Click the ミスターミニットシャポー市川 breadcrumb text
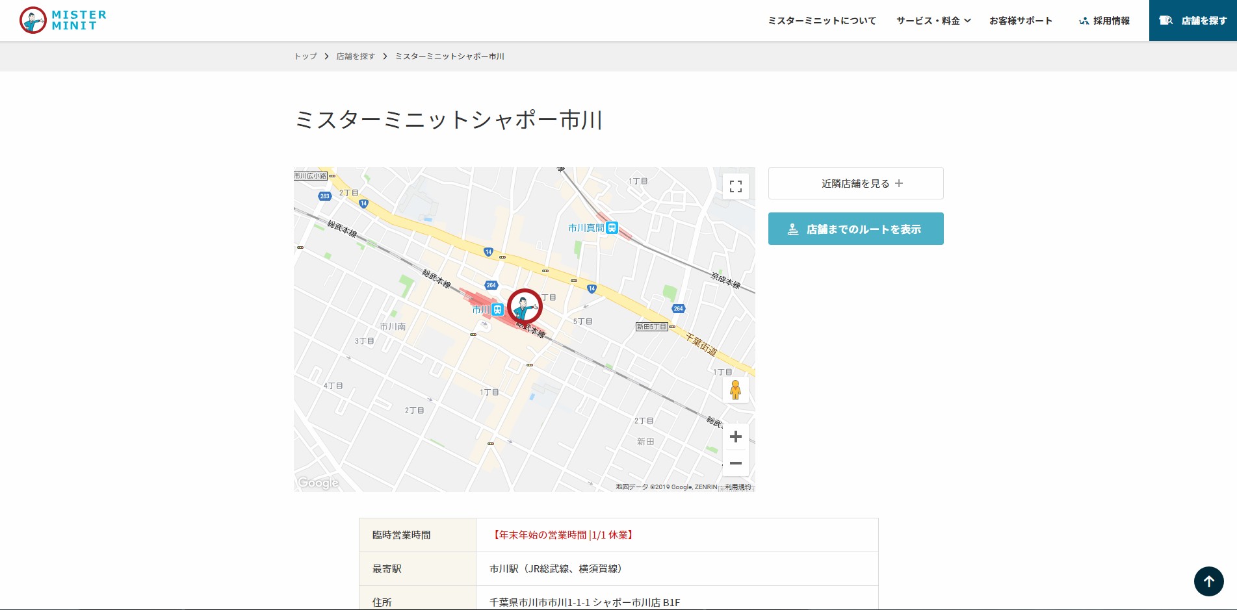The image size is (1237, 610). coord(450,57)
